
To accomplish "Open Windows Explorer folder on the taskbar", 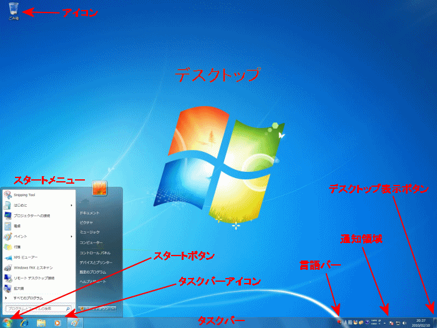I will point(41,323).
